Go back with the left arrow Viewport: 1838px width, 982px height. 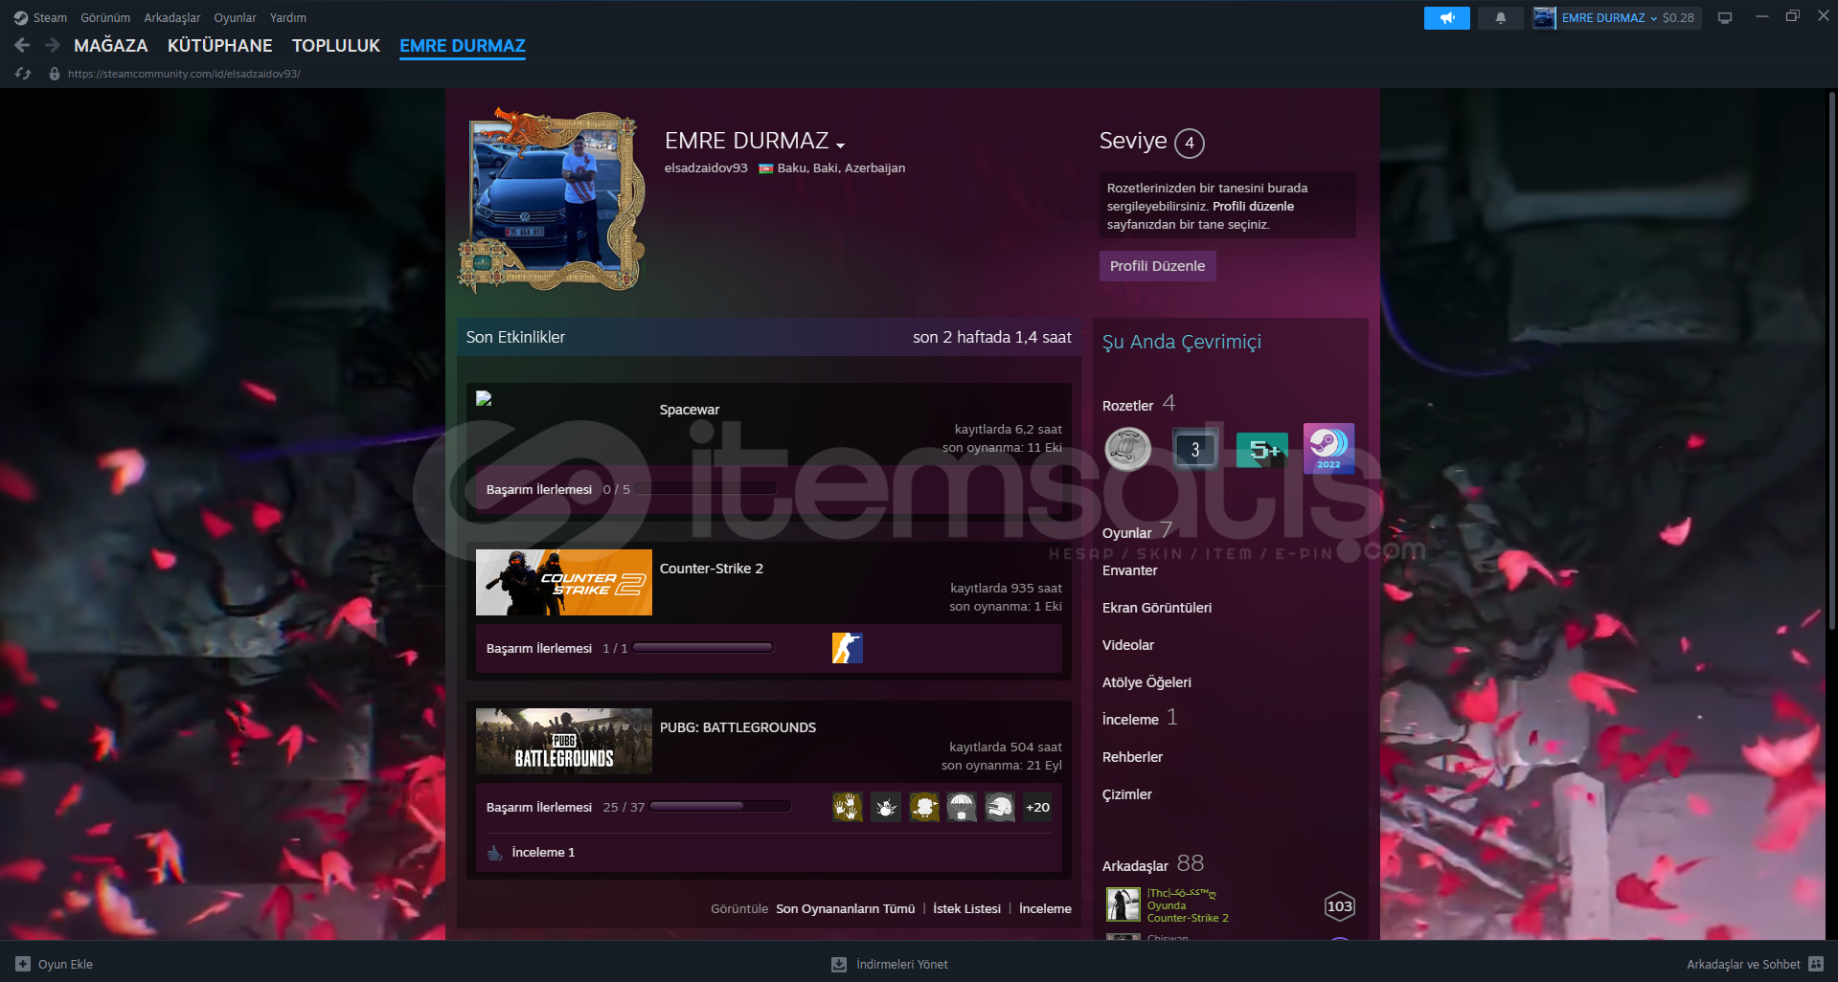23,45
